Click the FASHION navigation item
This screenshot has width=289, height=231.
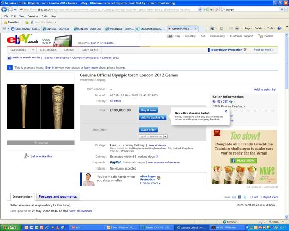click(69, 50)
